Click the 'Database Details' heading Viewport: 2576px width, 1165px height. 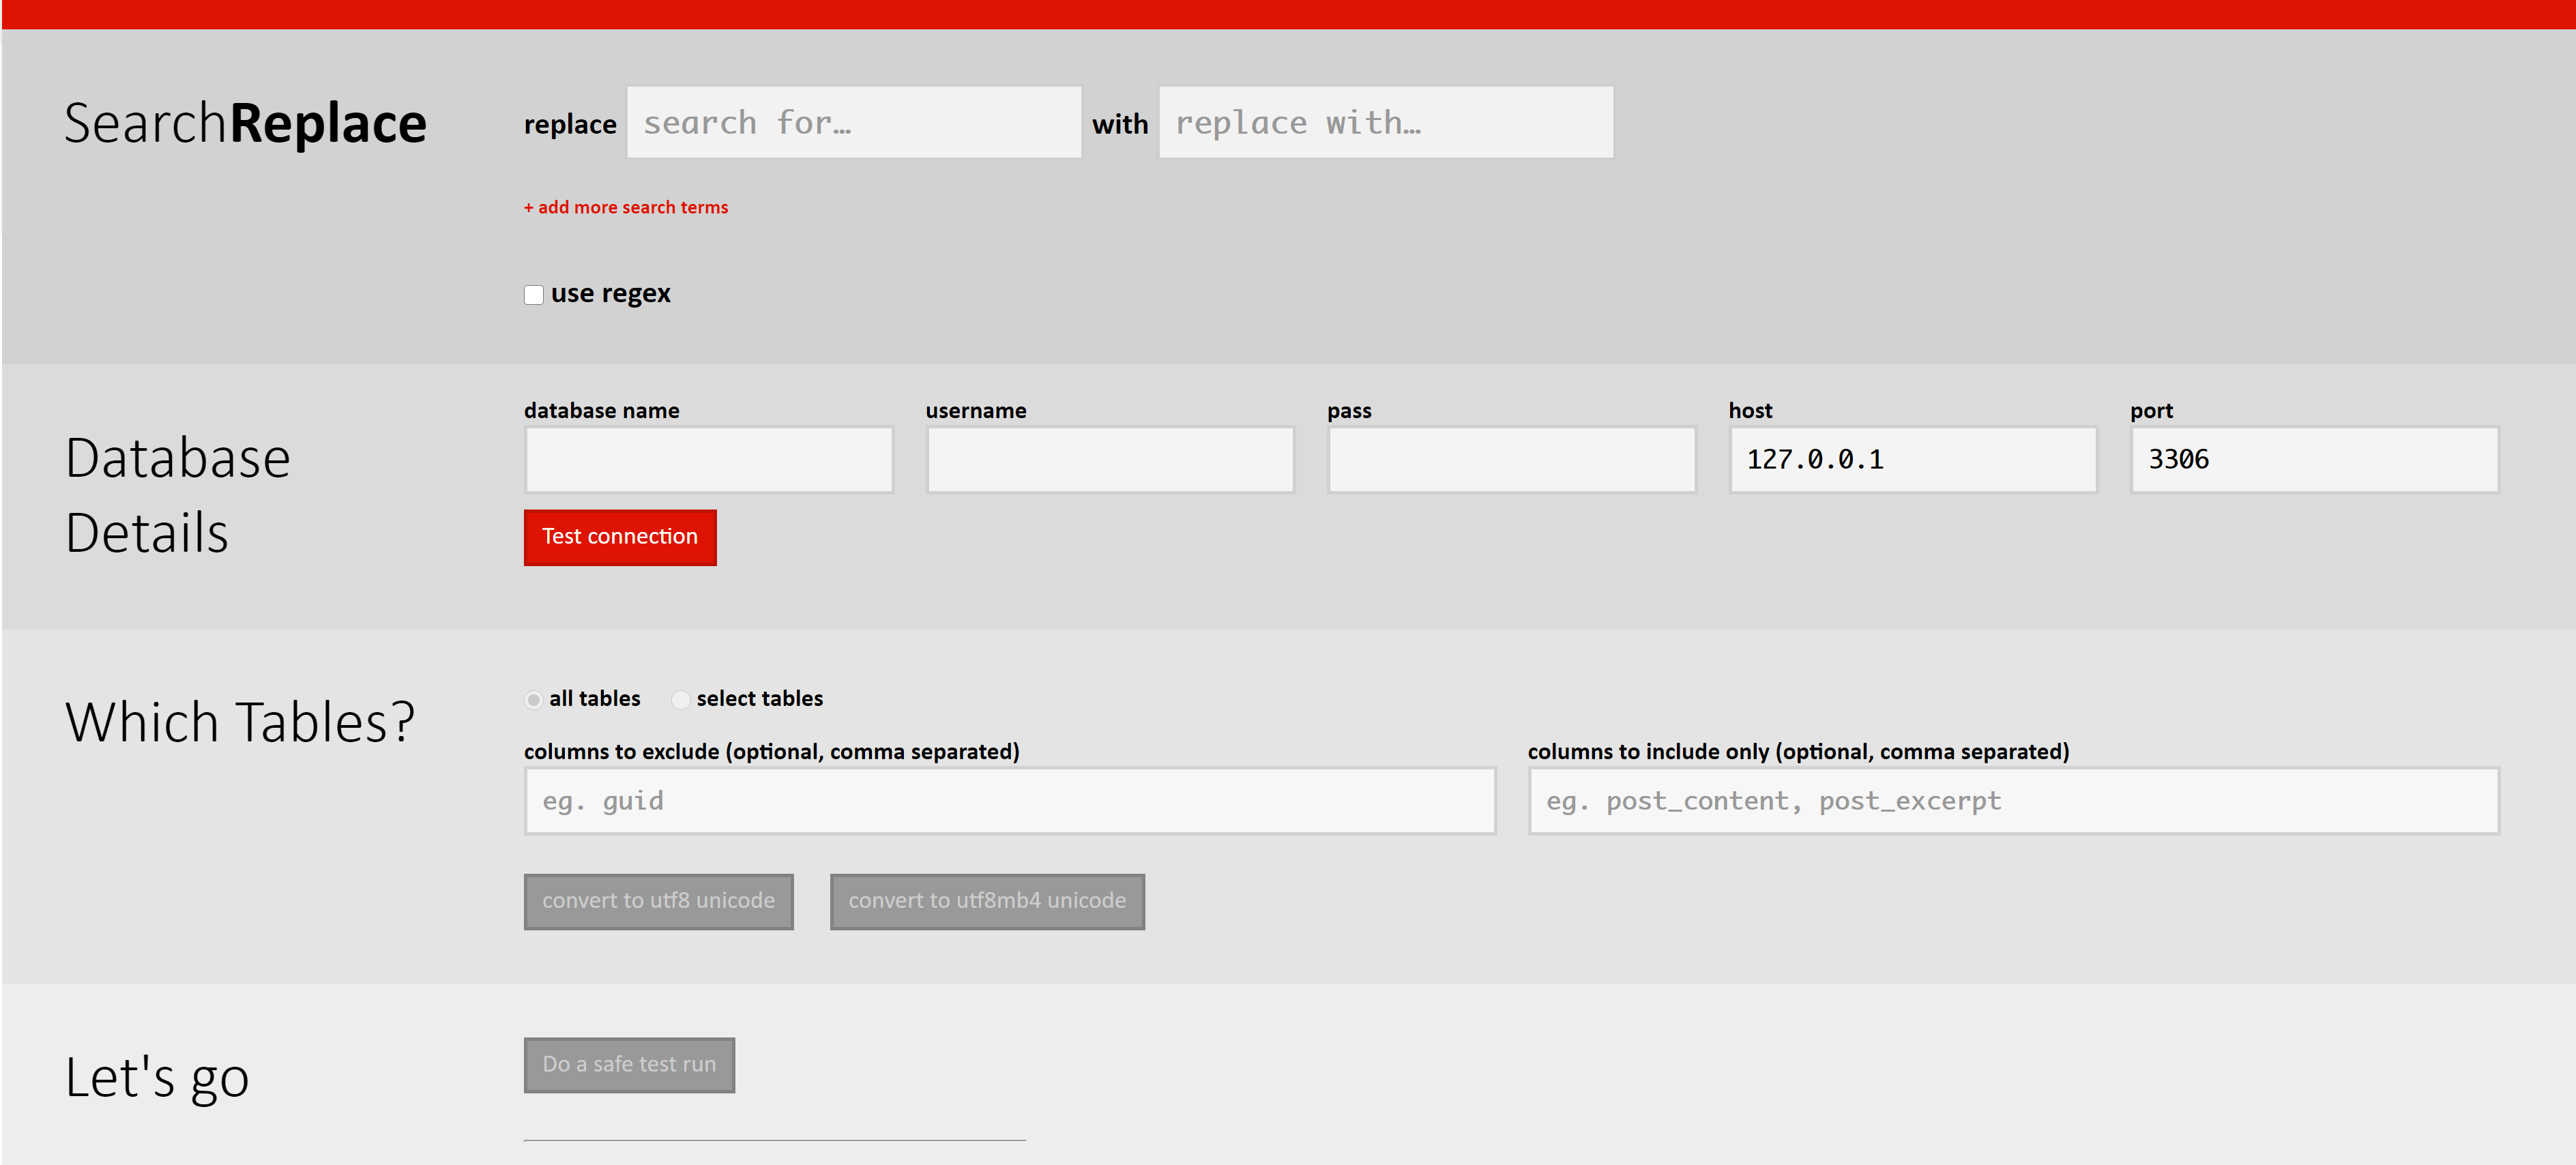pyautogui.click(x=178, y=495)
